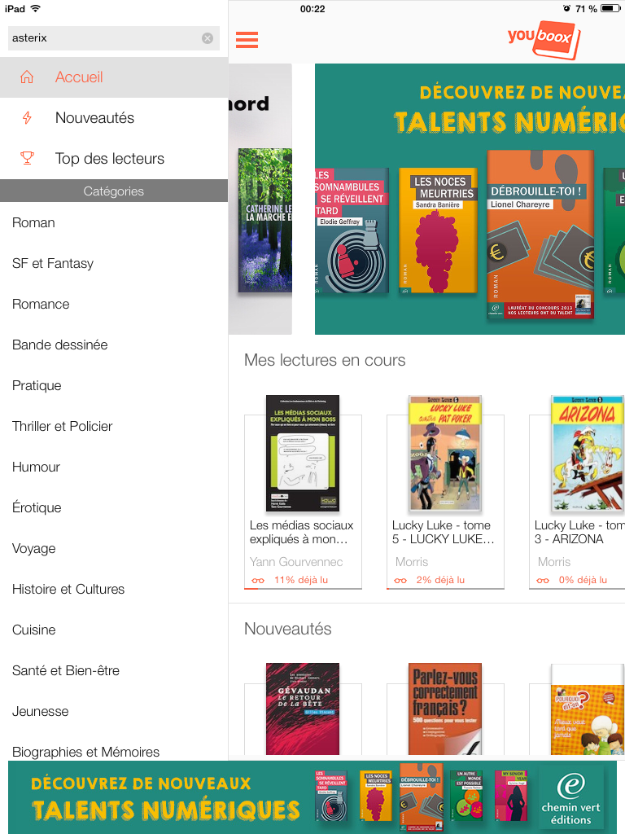Viewport: 625px width, 834px height.
Task: Open Lucky Luke Pat Poker cover
Action: tap(445, 453)
